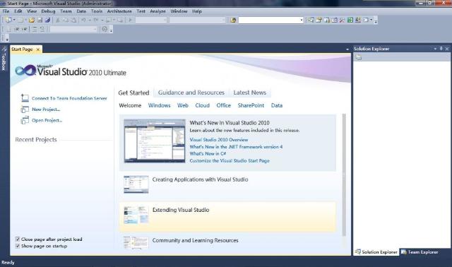Click the New Project toolbar icon
The image size is (452, 267).
[x=8, y=20]
